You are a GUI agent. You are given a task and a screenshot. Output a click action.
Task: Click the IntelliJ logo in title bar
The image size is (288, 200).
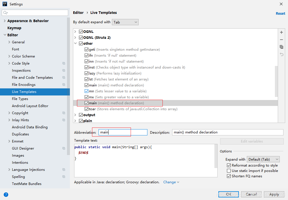coord(5,4)
